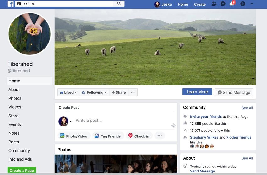Click Jeska name in top bar
This screenshot has height=175, width=267.
point(166,4)
